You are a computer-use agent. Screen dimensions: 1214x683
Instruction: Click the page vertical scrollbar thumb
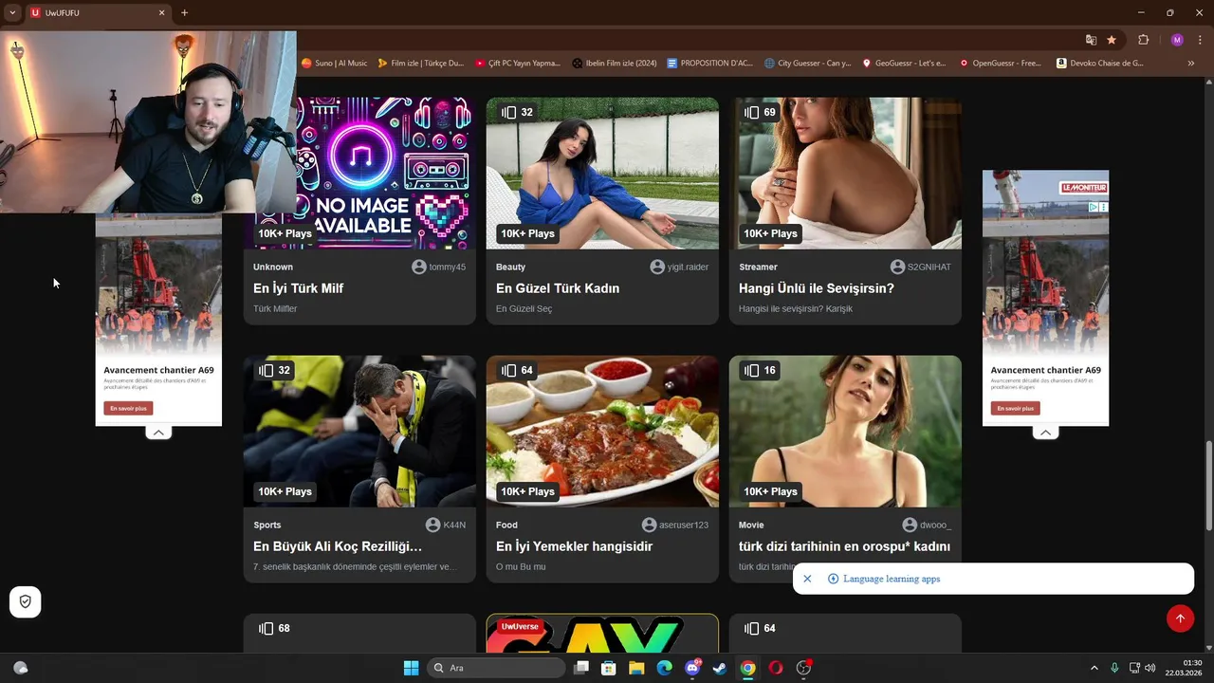pyautogui.click(x=1208, y=486)
